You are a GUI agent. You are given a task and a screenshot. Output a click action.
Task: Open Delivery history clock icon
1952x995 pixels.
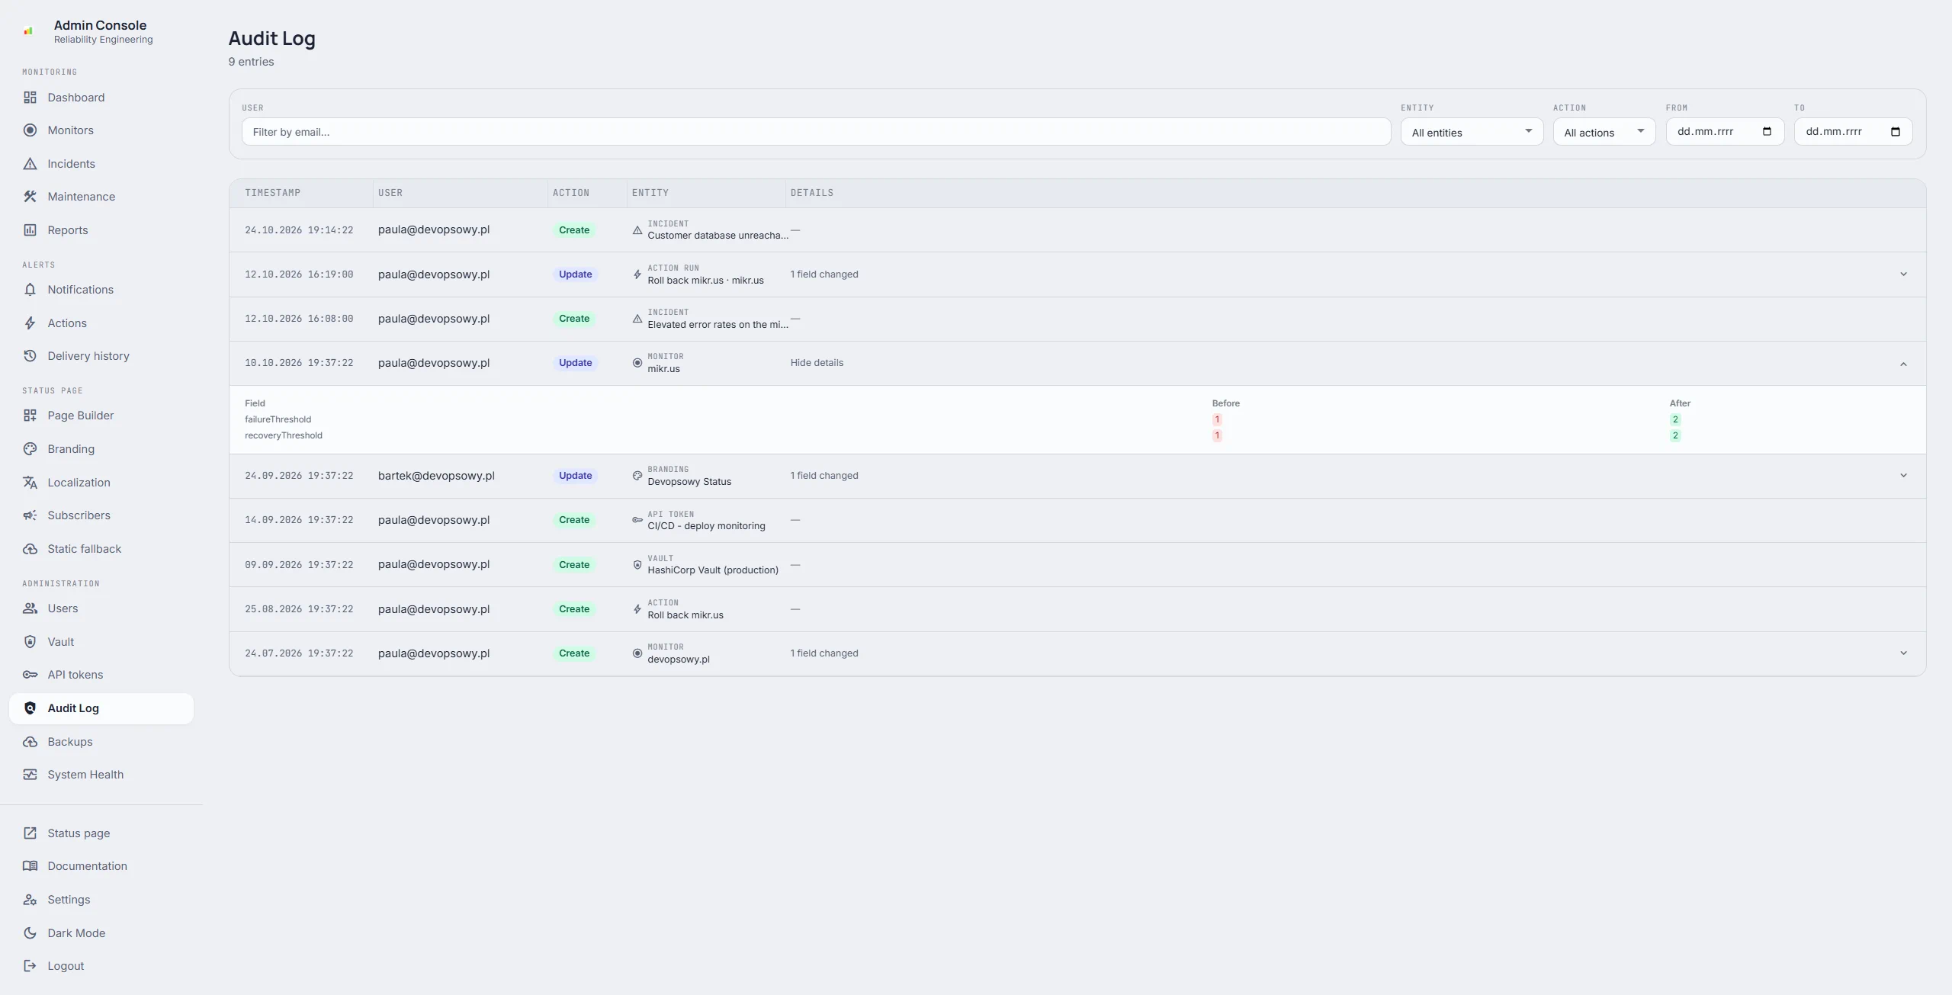[x=30, y=356]
